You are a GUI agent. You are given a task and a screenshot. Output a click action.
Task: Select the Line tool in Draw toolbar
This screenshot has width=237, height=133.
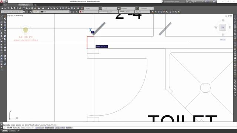click(x=1, y=16)
